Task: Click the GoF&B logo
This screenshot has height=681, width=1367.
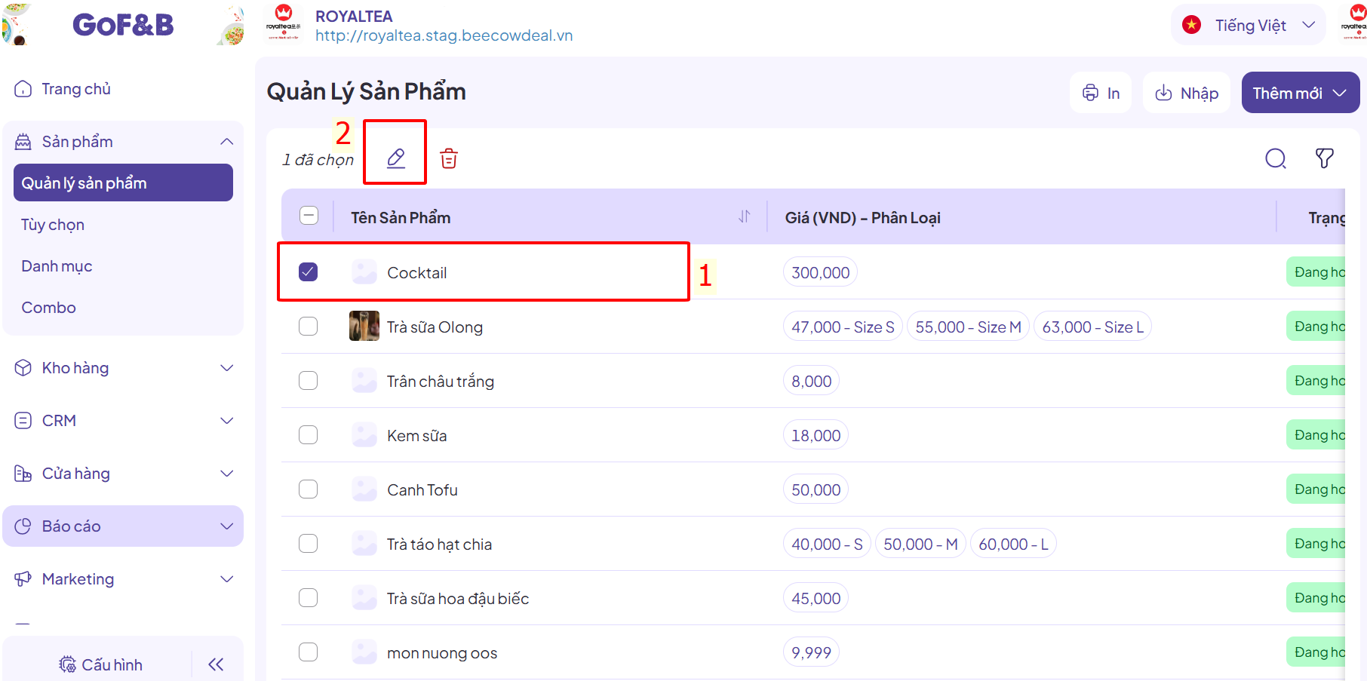Action: coord(123,25)
